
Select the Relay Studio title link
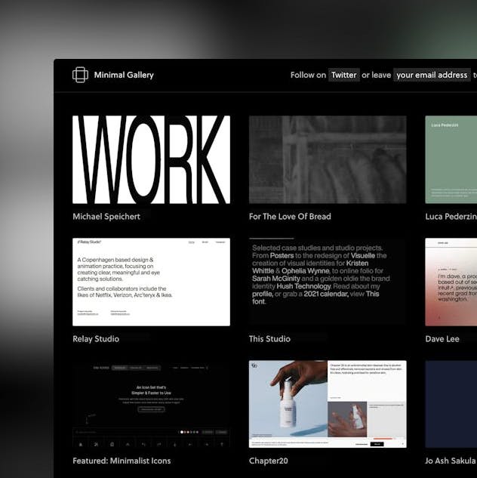[x=96, y=339]
